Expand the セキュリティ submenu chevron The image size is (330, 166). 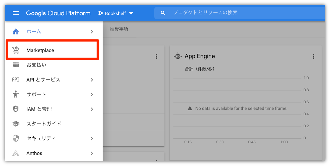[92, 139]
